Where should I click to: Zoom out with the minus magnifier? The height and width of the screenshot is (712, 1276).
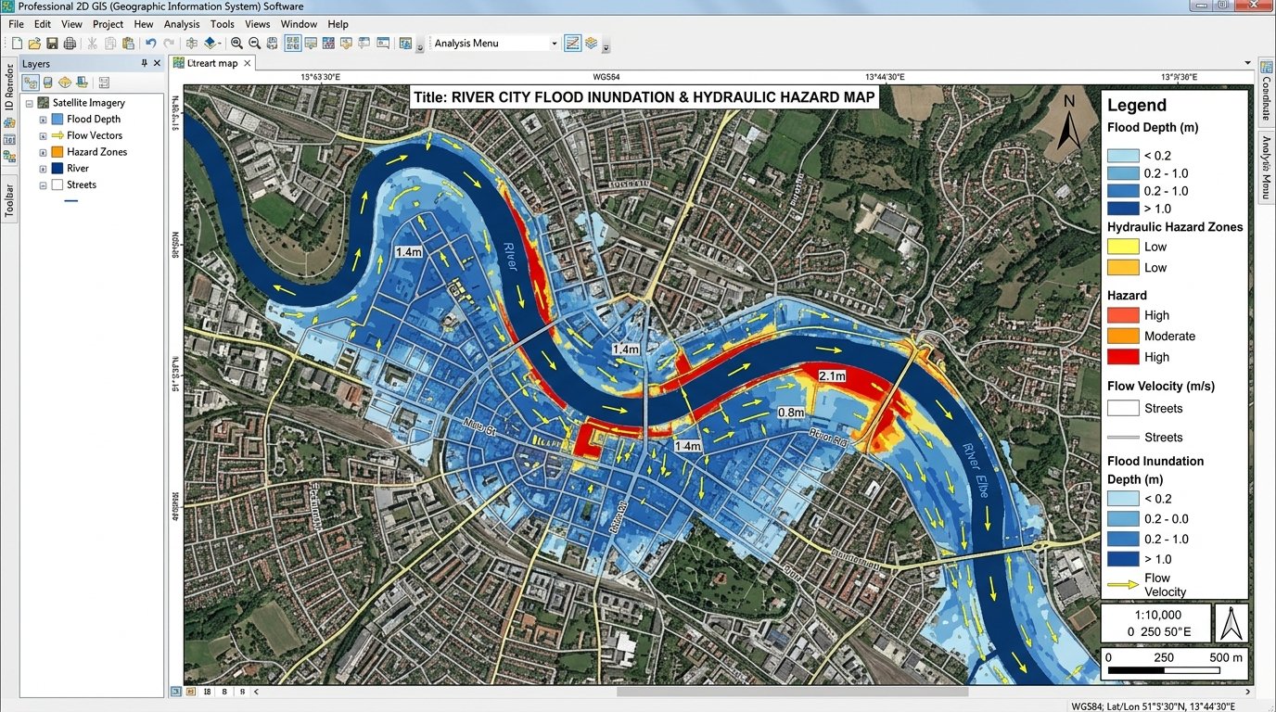tap(254, 43)
